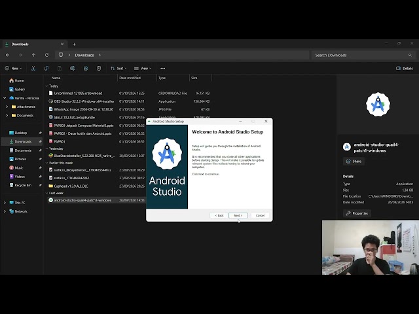Select the Downloads tab

33,44
